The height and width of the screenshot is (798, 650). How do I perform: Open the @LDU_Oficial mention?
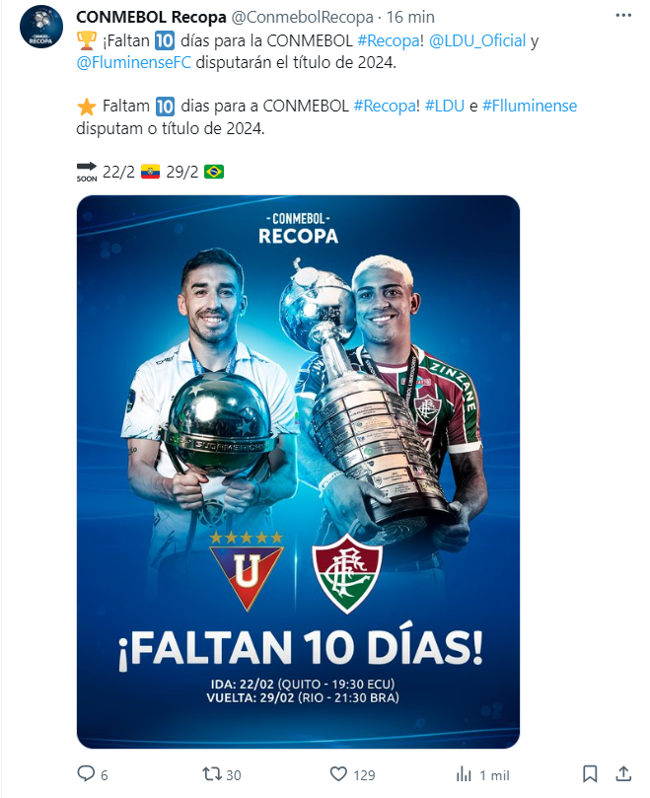(477, 40)
